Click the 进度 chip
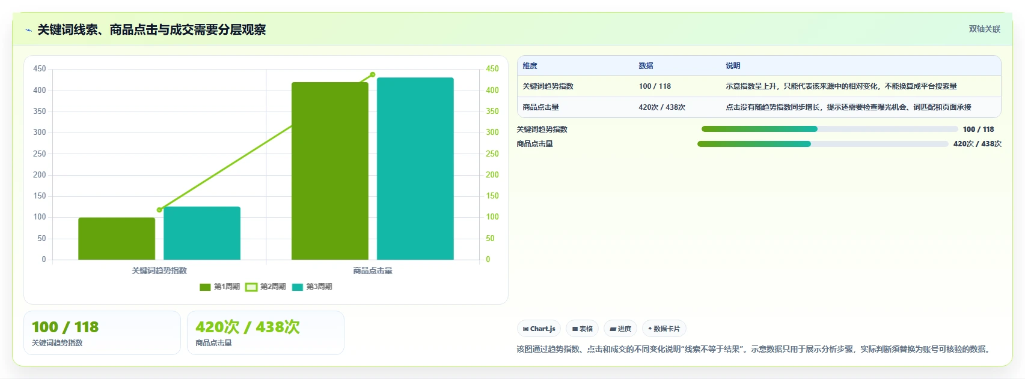 (x=620, y=329)
